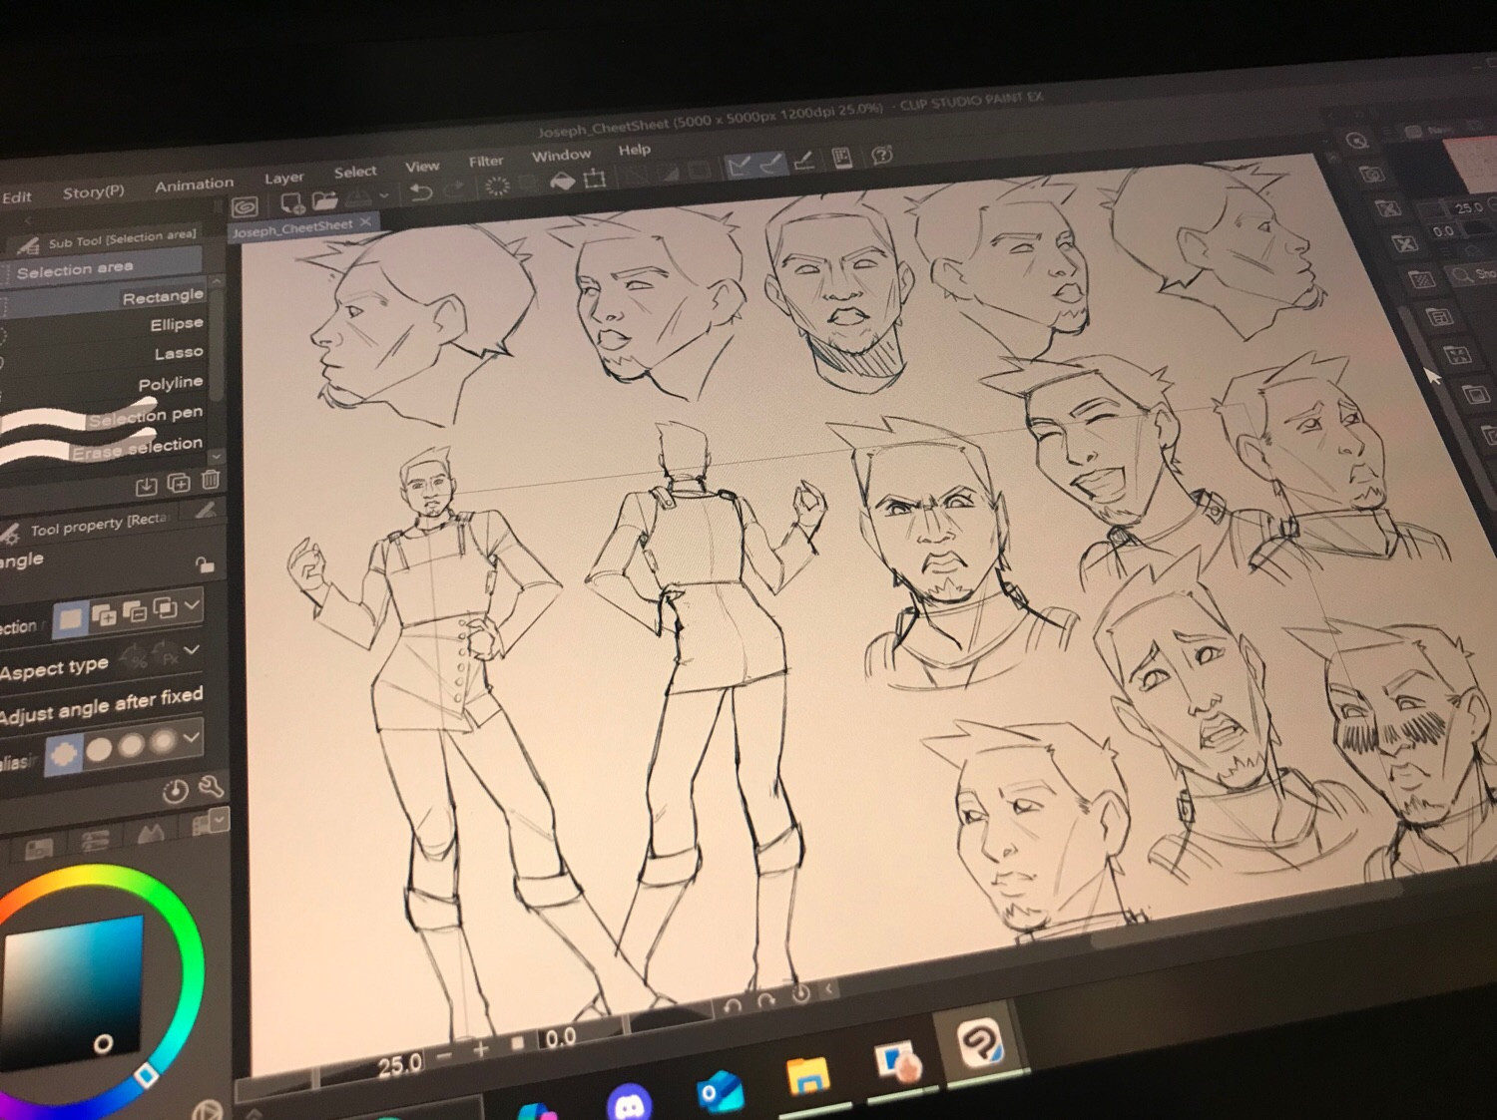Select Remove from selection mode

(x=135, y=611)
